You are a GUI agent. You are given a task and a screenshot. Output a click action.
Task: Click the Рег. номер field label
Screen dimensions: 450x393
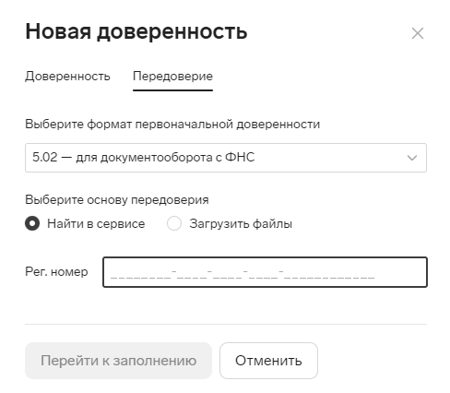tap(56, 271)
